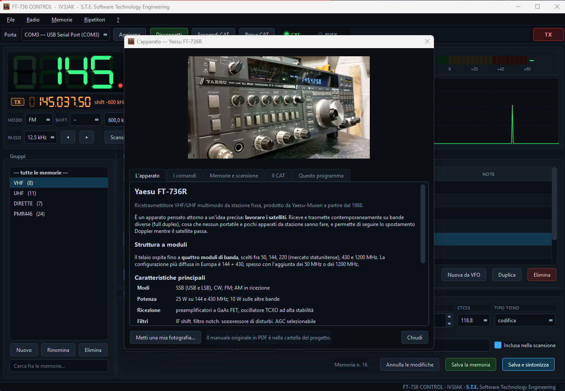The height and width of the screenshot is (391, 565).
Task: Click Elimina group button under Gruppi
Action: 93,350
